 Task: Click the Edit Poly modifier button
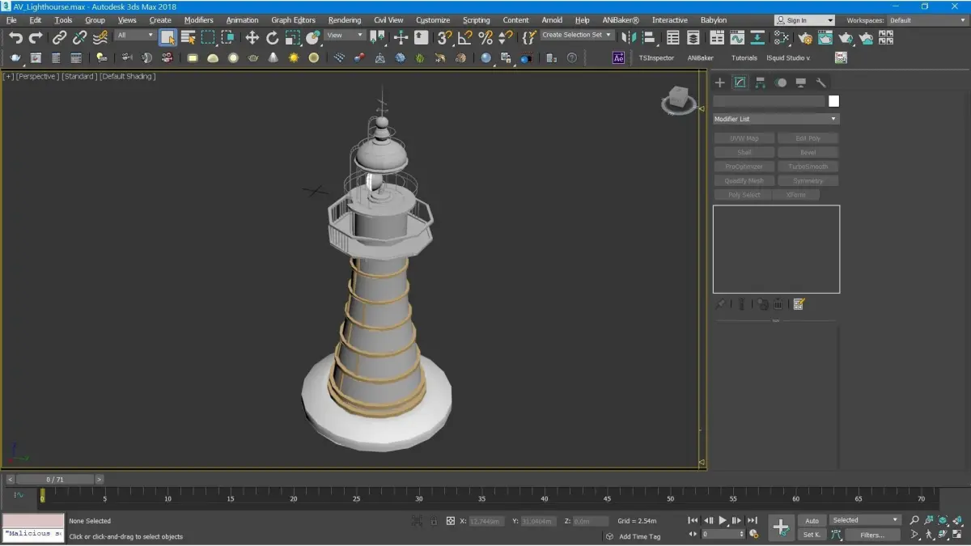[x=808, y=138]
